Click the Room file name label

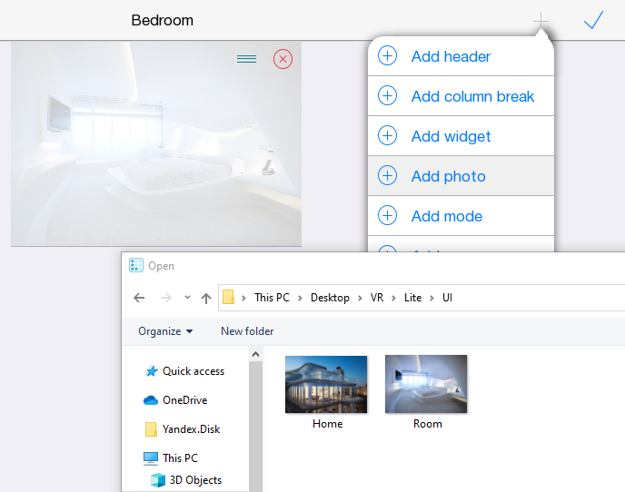(x=428, y=424)
